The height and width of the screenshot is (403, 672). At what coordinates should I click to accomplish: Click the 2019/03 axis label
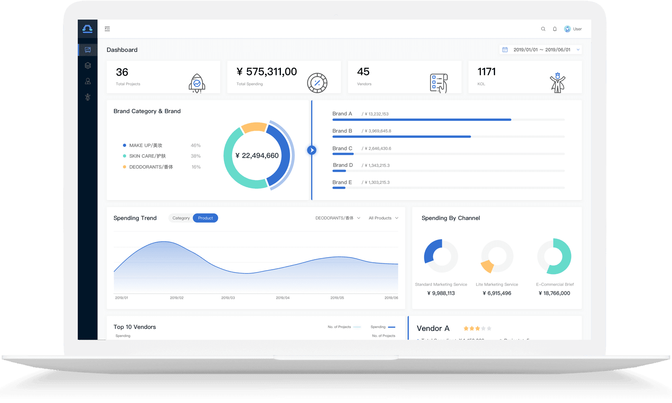click(228, 298)
